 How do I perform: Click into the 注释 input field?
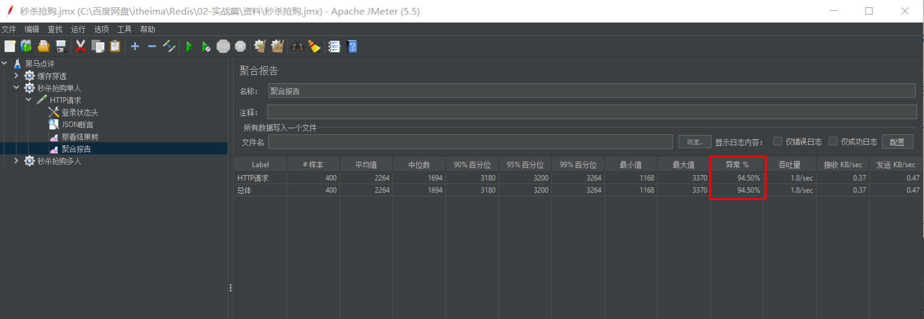point(592,112)
